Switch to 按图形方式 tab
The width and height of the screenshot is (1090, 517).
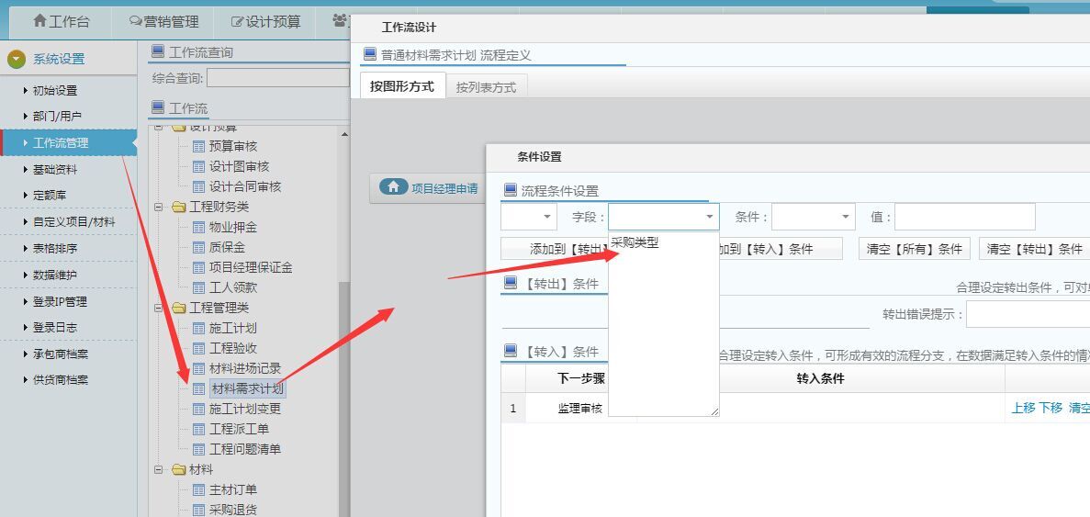[402, 87]
